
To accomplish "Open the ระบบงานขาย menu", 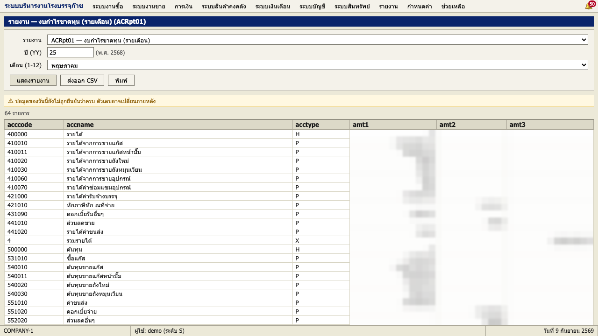I will [x=149, y=6].
